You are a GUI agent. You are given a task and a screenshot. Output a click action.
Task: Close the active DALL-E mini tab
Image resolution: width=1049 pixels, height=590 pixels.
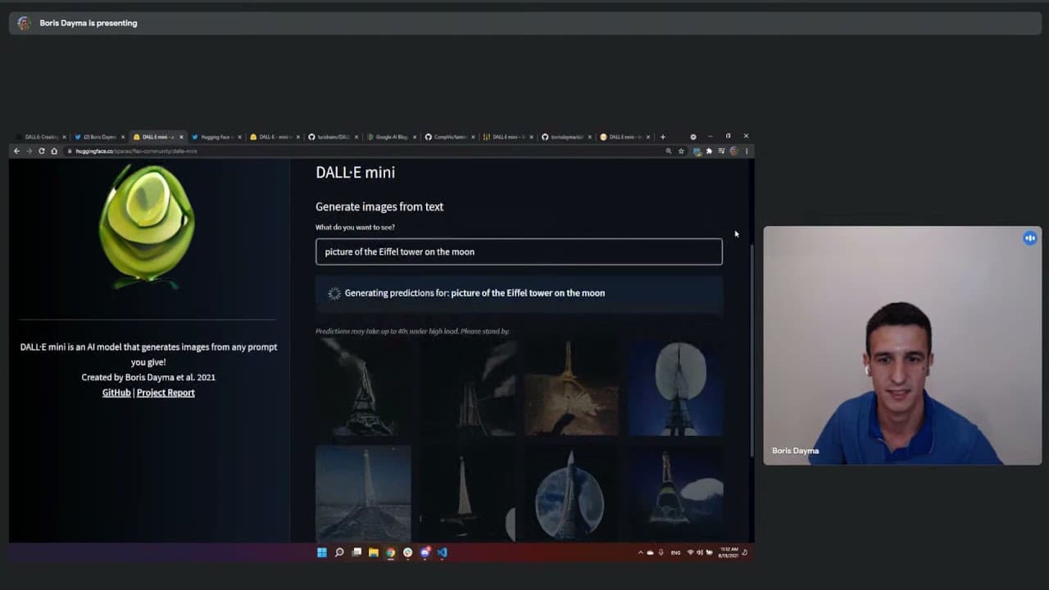(181, 137)
